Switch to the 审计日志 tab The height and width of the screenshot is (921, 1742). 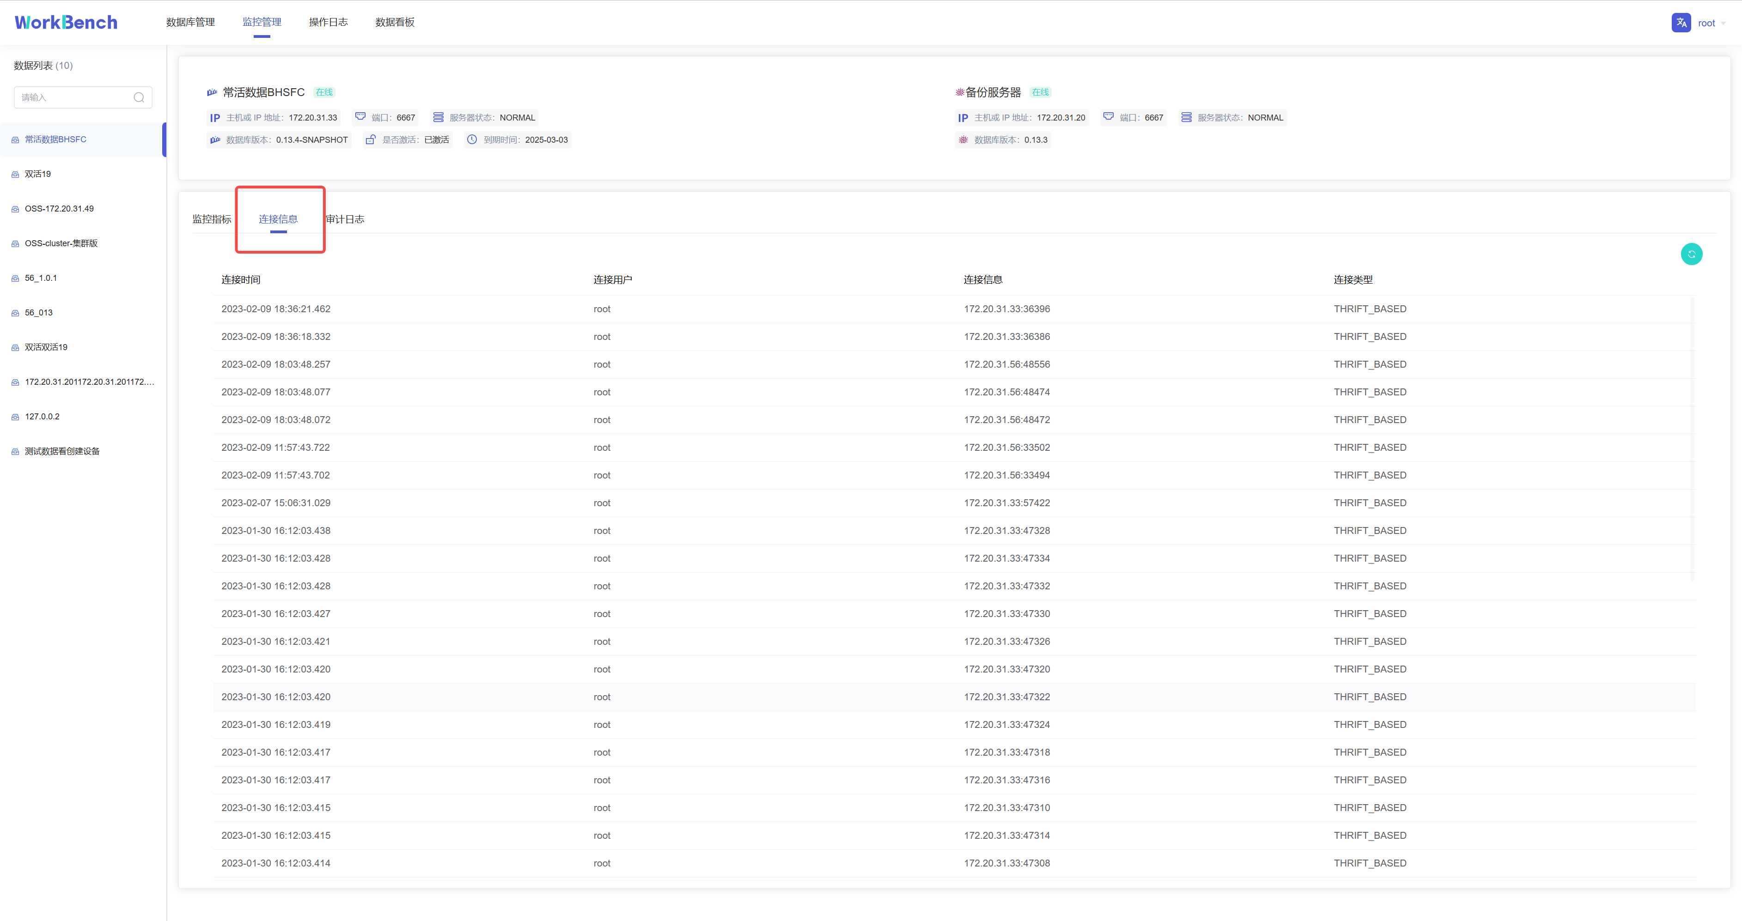tap(345, 218)
